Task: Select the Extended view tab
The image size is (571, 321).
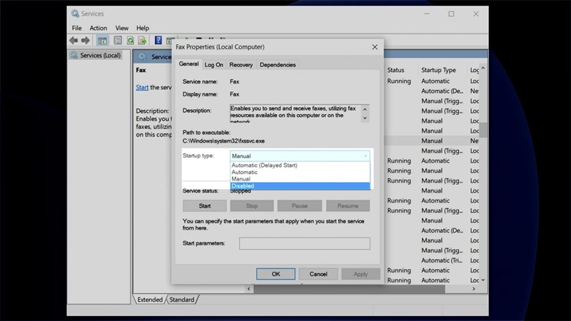Action: point(150,300)
